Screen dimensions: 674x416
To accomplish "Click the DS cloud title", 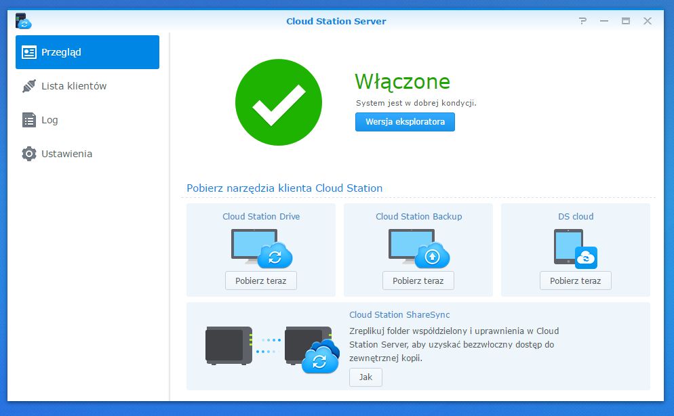I will click(576, 216).
